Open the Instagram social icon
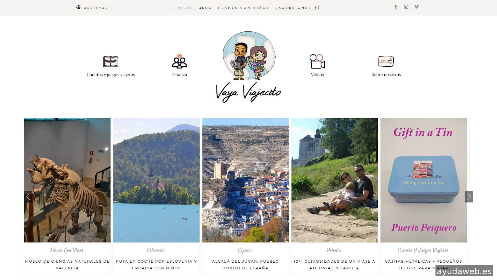Image resolution: width=497 pixels, height=280 pixels. click(406, 7)
